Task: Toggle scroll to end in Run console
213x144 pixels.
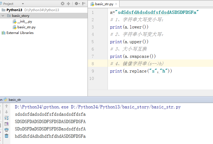Action: [7, 124]
